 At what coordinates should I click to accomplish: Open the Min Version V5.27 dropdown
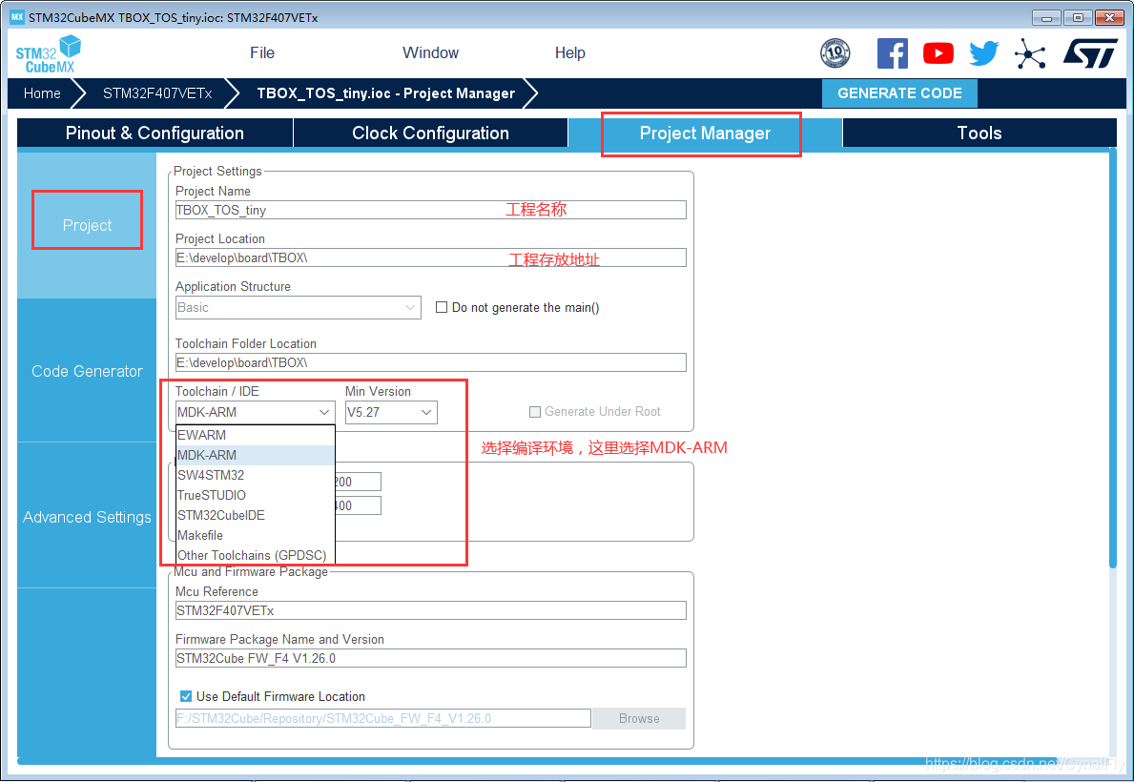pyautogui.click(x=391, y=412)
